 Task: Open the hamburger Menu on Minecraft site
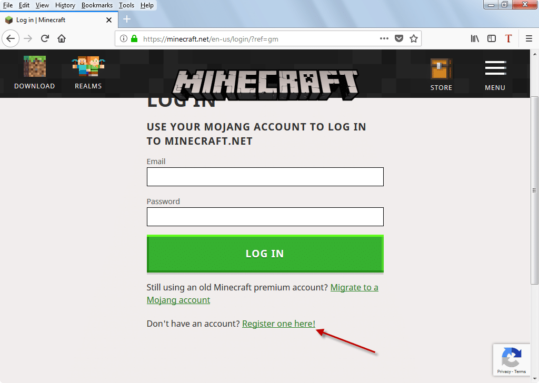pos(495,68)
